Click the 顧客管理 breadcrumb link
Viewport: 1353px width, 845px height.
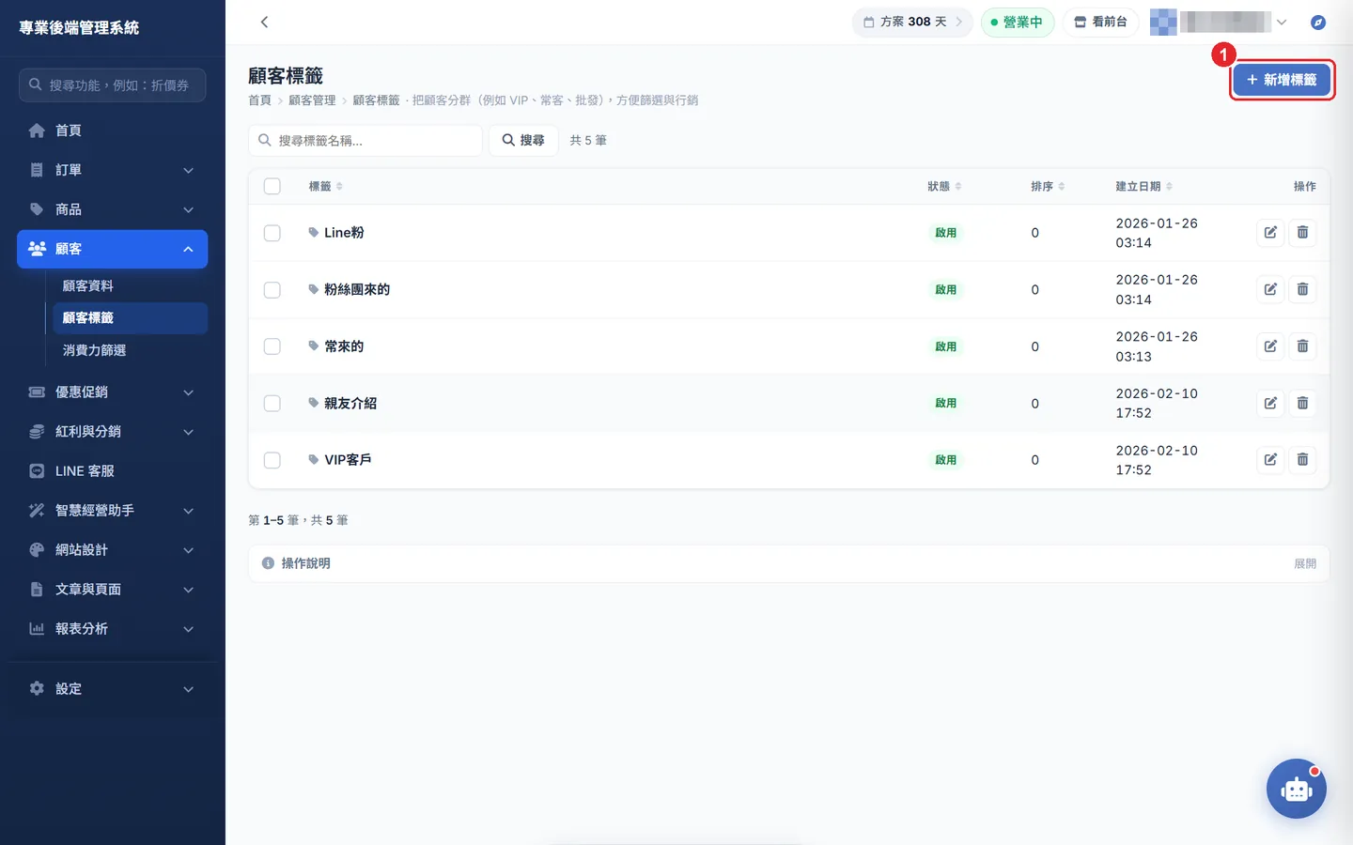point(312,100)
